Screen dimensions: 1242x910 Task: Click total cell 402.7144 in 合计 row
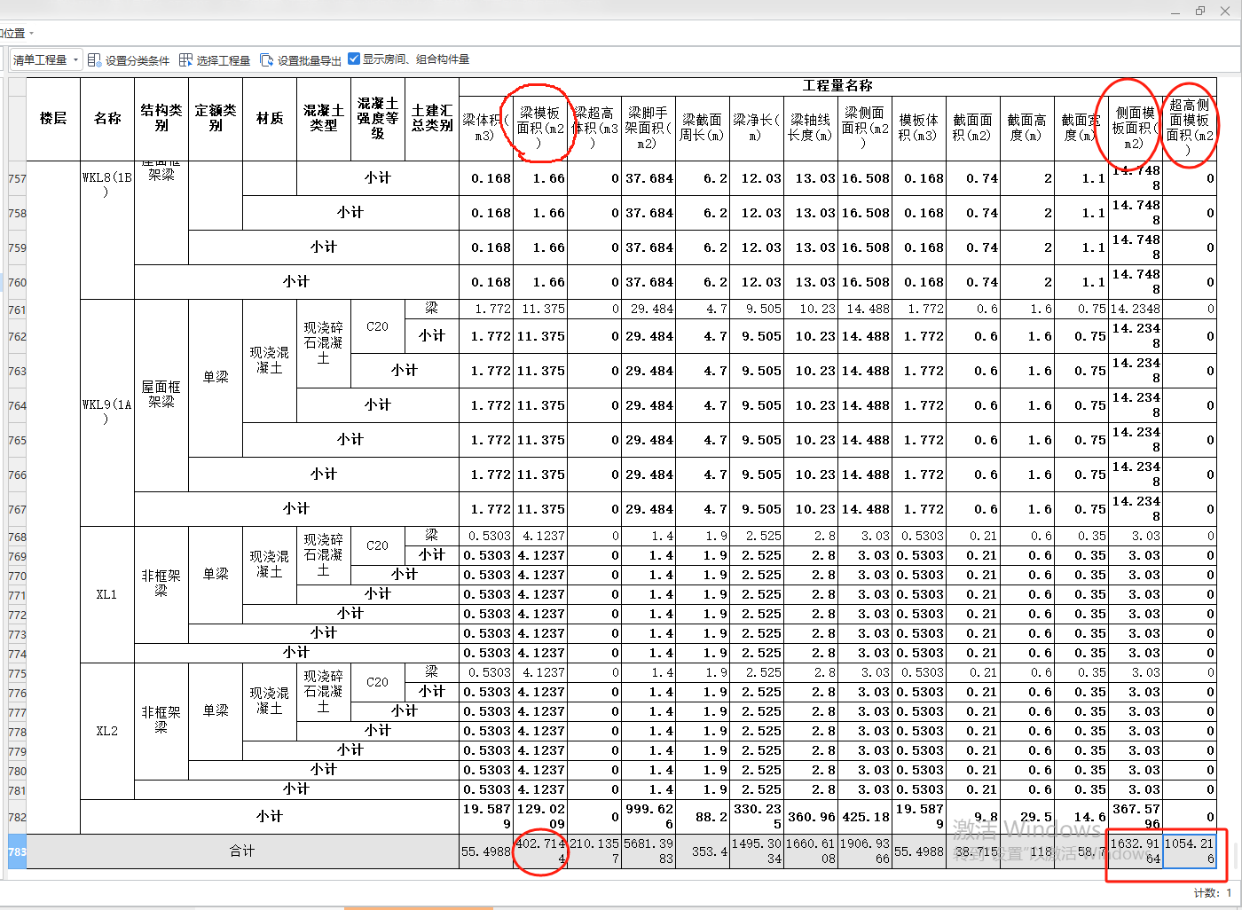point(540,851)
